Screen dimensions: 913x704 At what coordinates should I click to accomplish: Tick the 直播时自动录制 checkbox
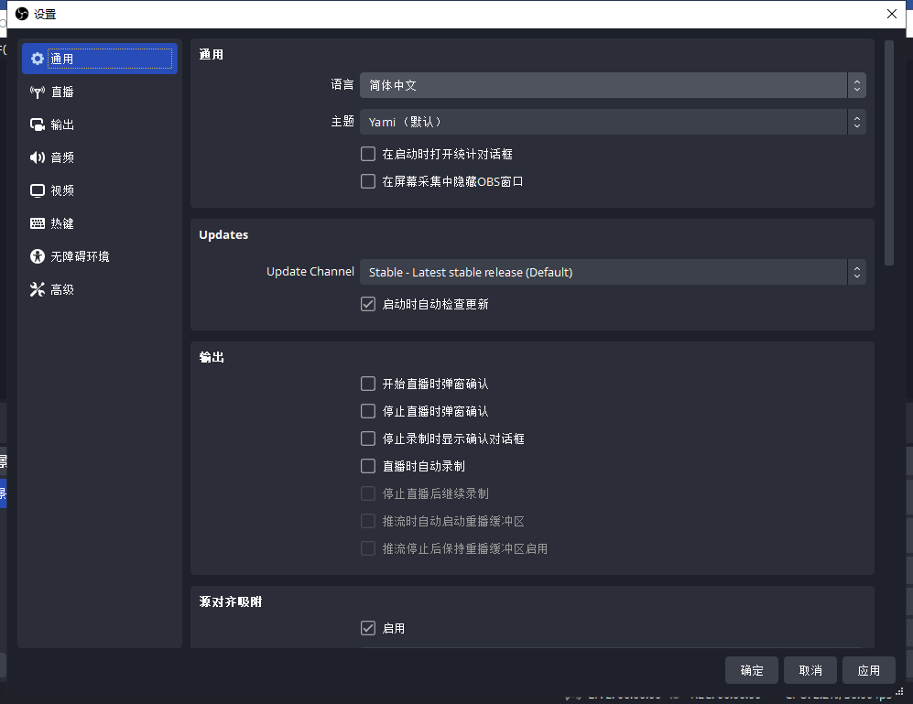[368, 466]
